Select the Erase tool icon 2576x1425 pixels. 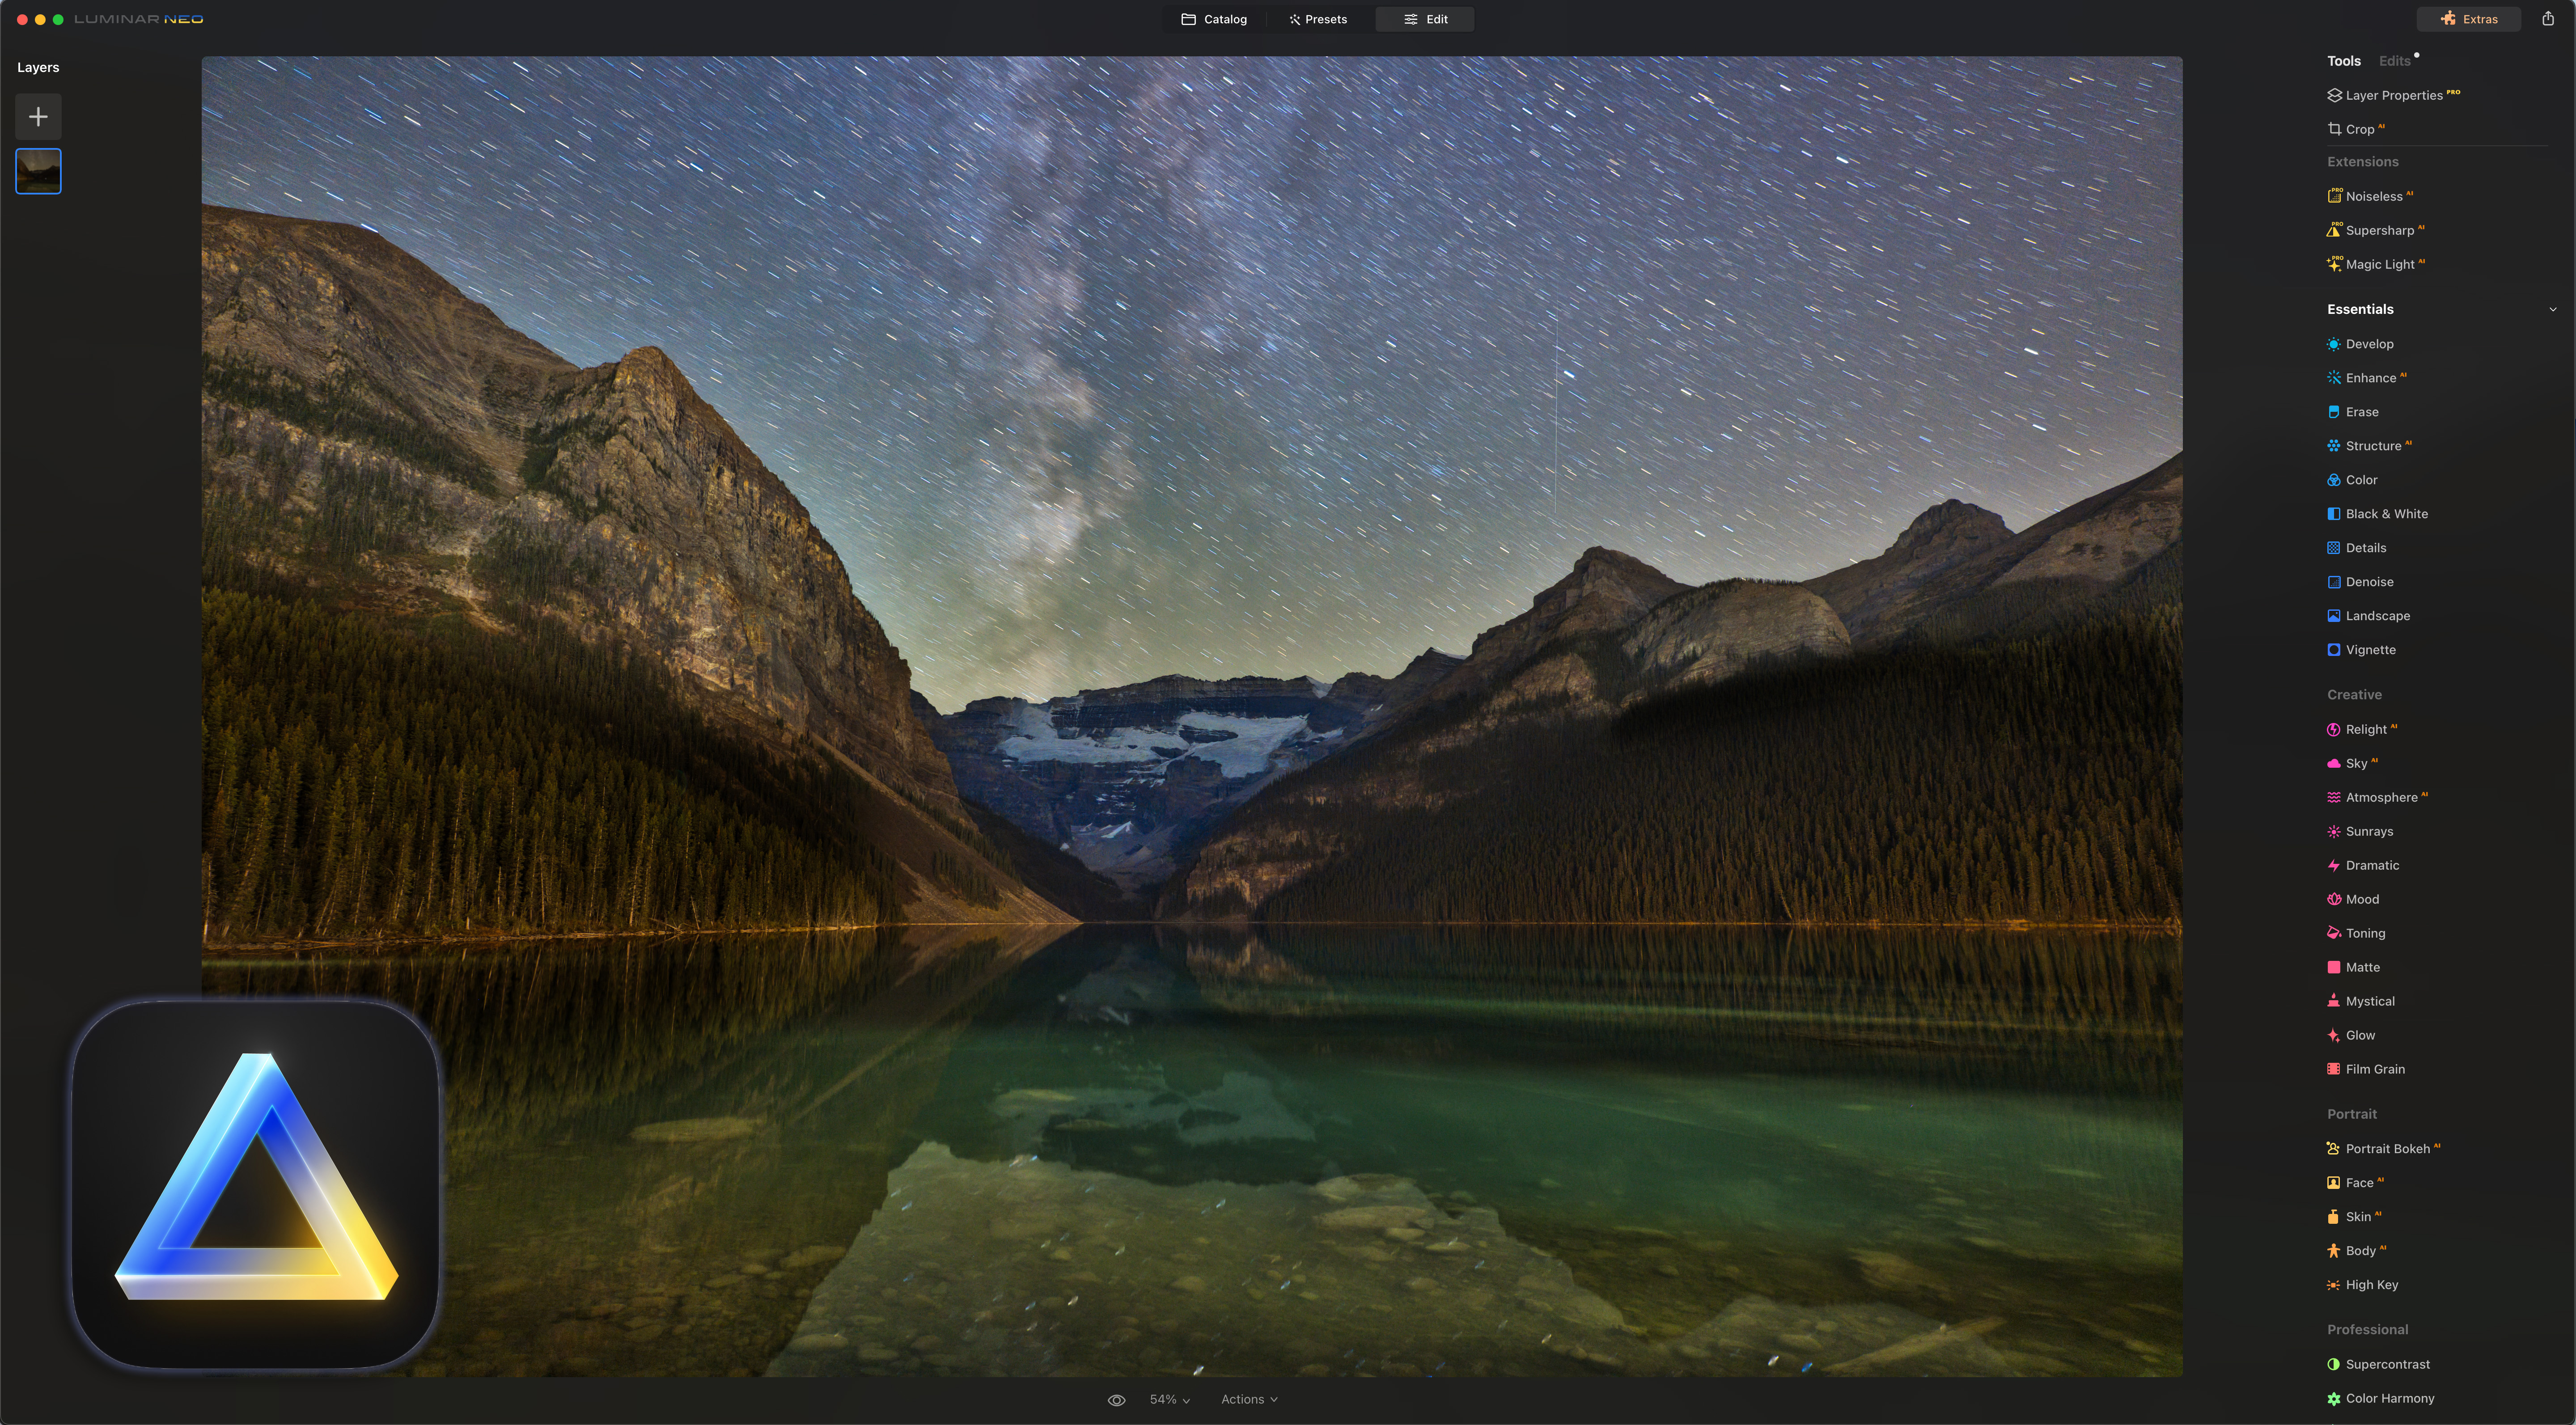pos(2334,412)
